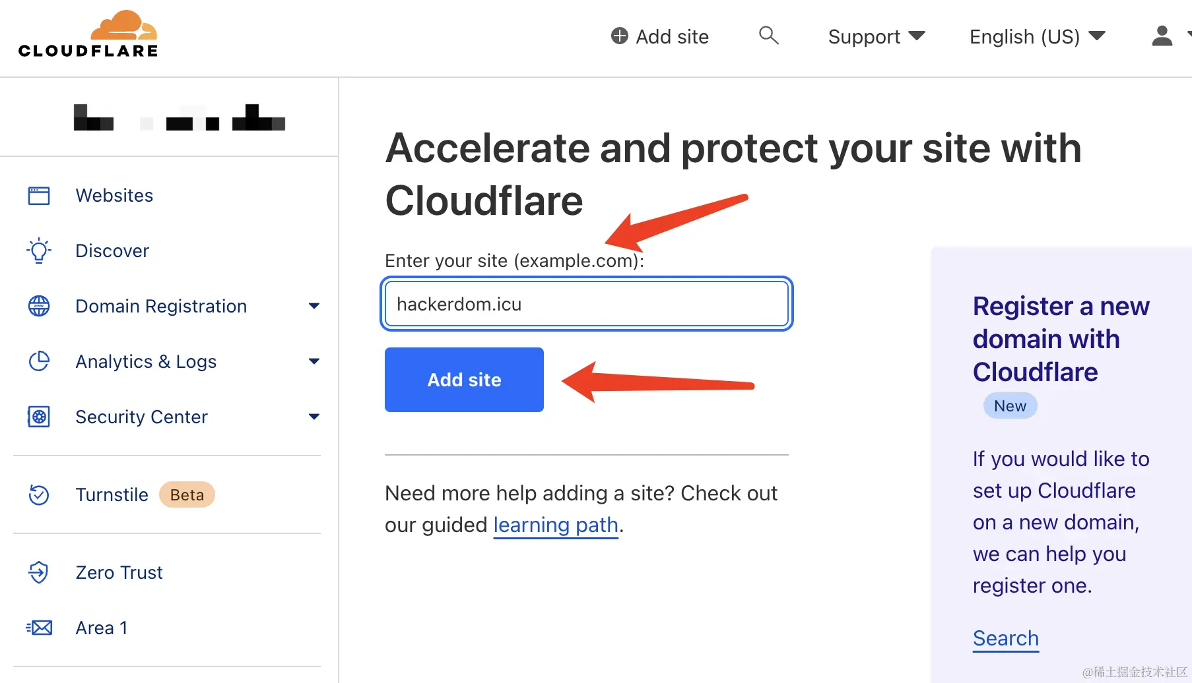This screenshot has width=1192, height=683.
Task: Click the Cloudflare logo
Action: tap(88, 34)
